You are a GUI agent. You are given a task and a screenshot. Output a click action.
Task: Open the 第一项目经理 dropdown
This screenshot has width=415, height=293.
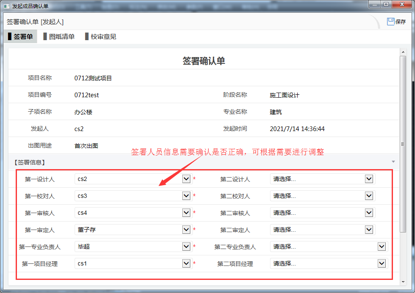pos(186,263)
